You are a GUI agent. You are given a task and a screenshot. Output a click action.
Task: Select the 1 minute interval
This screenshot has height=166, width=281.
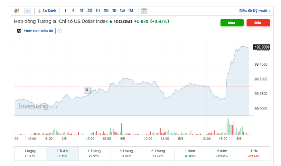coord(65,11)
